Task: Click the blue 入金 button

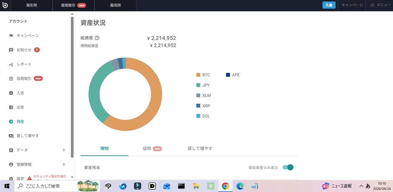Action: tap(329, 5)
